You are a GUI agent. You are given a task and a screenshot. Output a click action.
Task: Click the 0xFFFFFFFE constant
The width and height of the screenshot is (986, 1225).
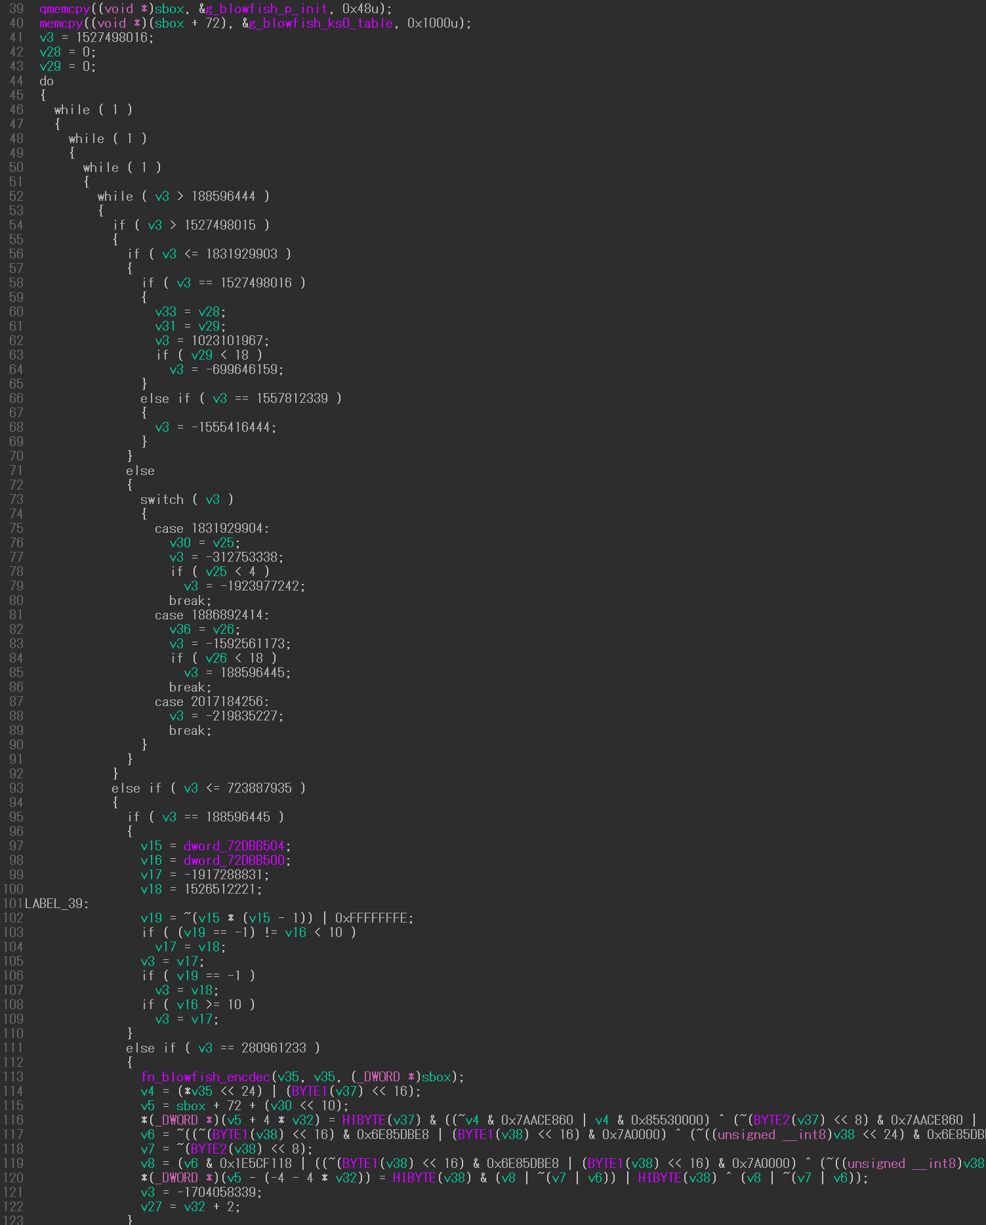click(371, 918)
